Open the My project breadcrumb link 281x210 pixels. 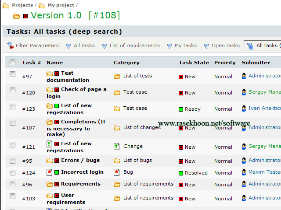[x=61, y=5]
